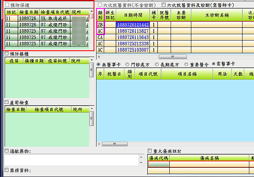
Task: Toggle the 過敏藥物 checkbox
Action: [6, 151]
